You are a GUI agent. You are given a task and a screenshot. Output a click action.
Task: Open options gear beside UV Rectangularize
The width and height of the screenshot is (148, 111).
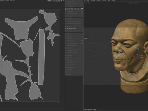coord(82,43)
